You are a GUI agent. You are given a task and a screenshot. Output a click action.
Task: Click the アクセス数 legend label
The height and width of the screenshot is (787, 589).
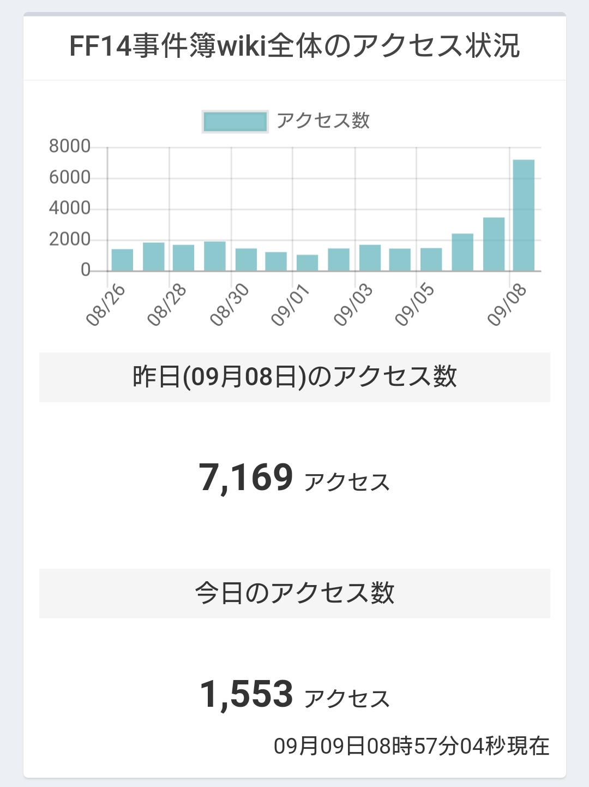click(323, 121)
